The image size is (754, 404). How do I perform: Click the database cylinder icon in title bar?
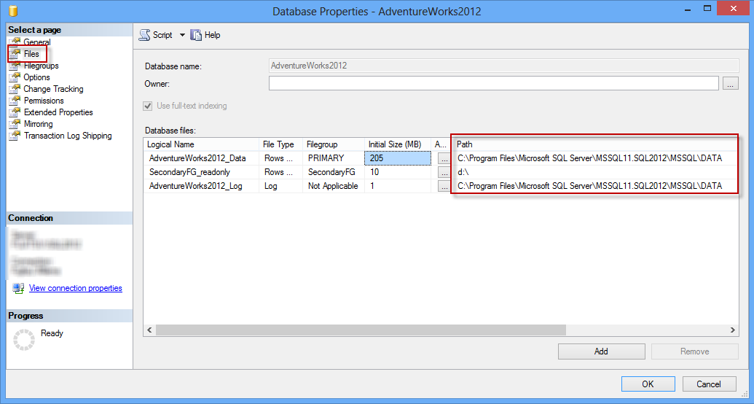click(x=13, y=11)
